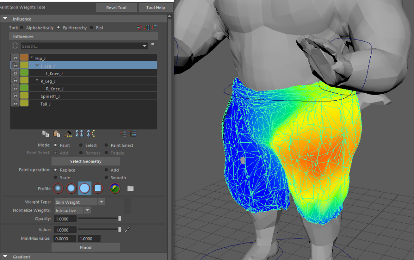Select the Tail_J influence
This screenshot has width=414, height=260.
[x=45, y=104]
